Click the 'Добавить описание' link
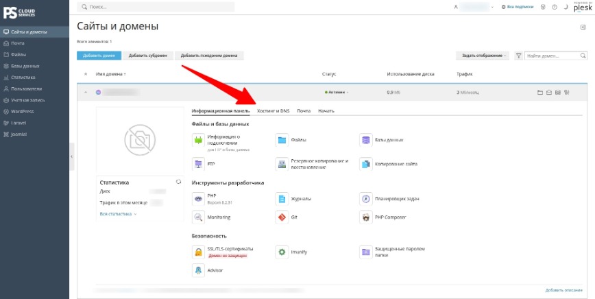 pyautogui.click(x=563, y=290)
